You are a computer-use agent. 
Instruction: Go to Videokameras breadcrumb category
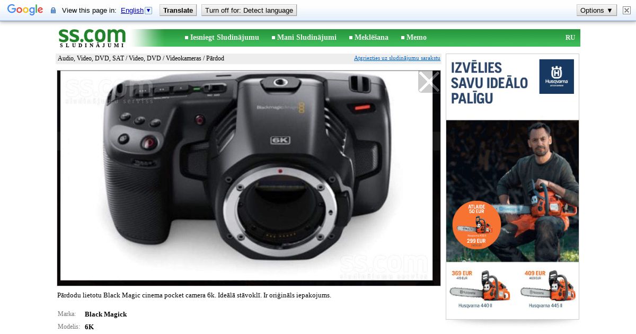(x=183, y=58)
